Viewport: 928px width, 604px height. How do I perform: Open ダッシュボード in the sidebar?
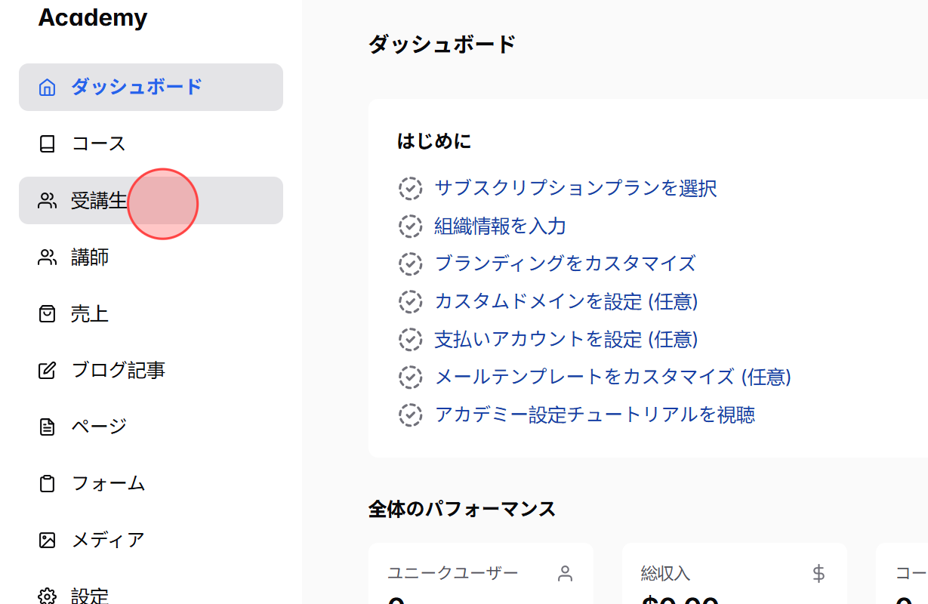click(x=136, y=87)
